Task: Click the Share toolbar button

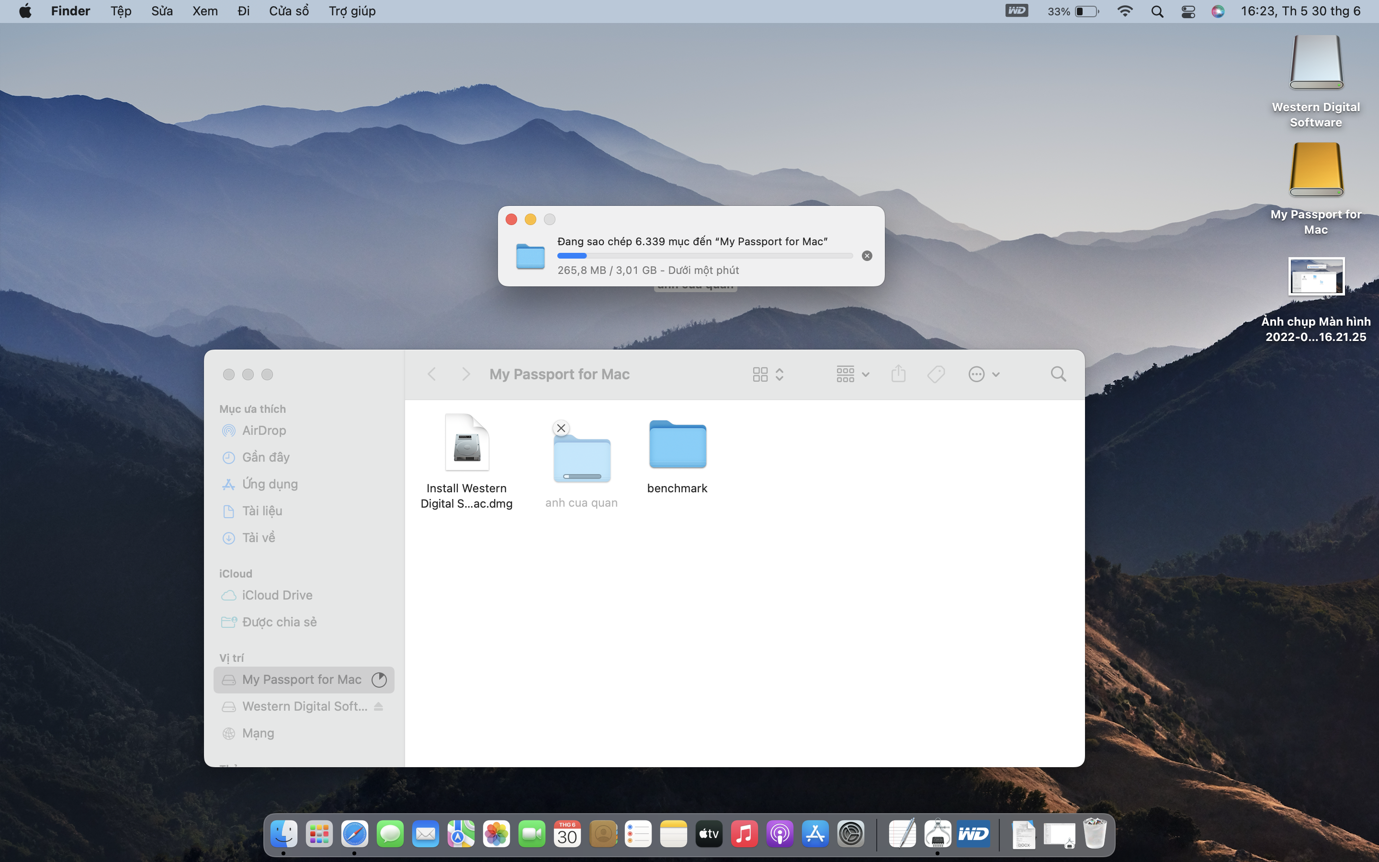Action: click(899, 374)
